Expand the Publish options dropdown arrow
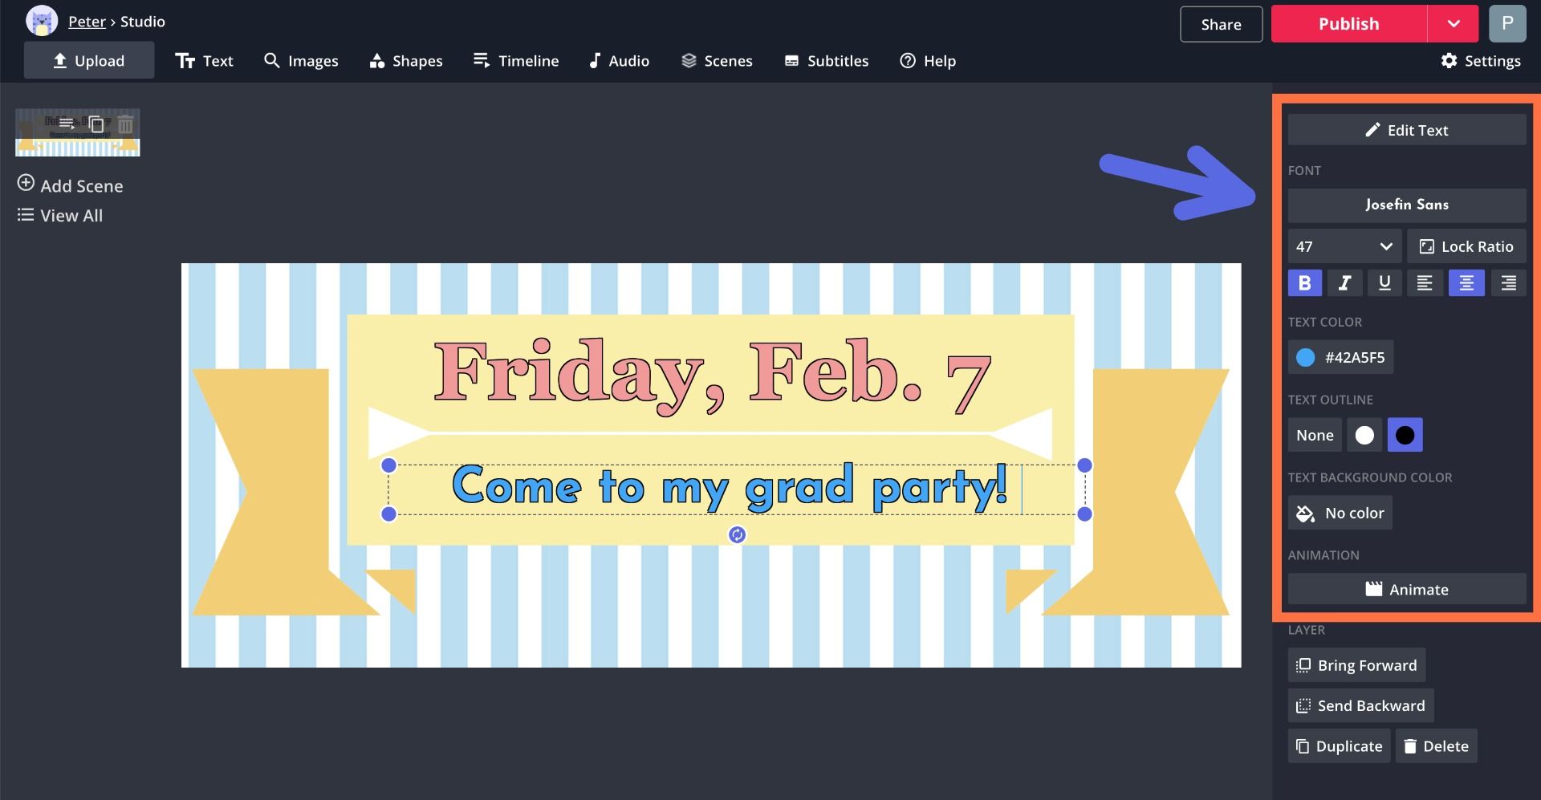Viewport: 1541px width, 800px height. 1454,24
